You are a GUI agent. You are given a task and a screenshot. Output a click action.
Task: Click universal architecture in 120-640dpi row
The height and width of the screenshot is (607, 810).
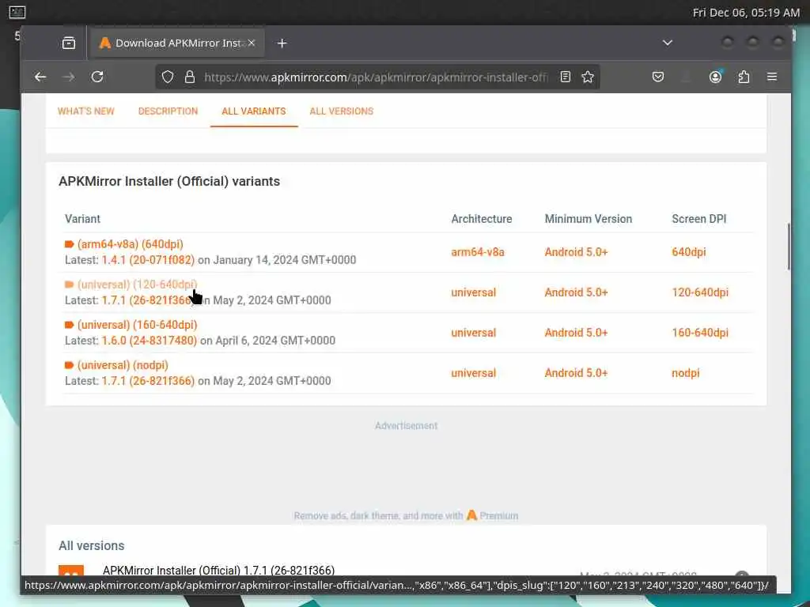pos(474,292)
